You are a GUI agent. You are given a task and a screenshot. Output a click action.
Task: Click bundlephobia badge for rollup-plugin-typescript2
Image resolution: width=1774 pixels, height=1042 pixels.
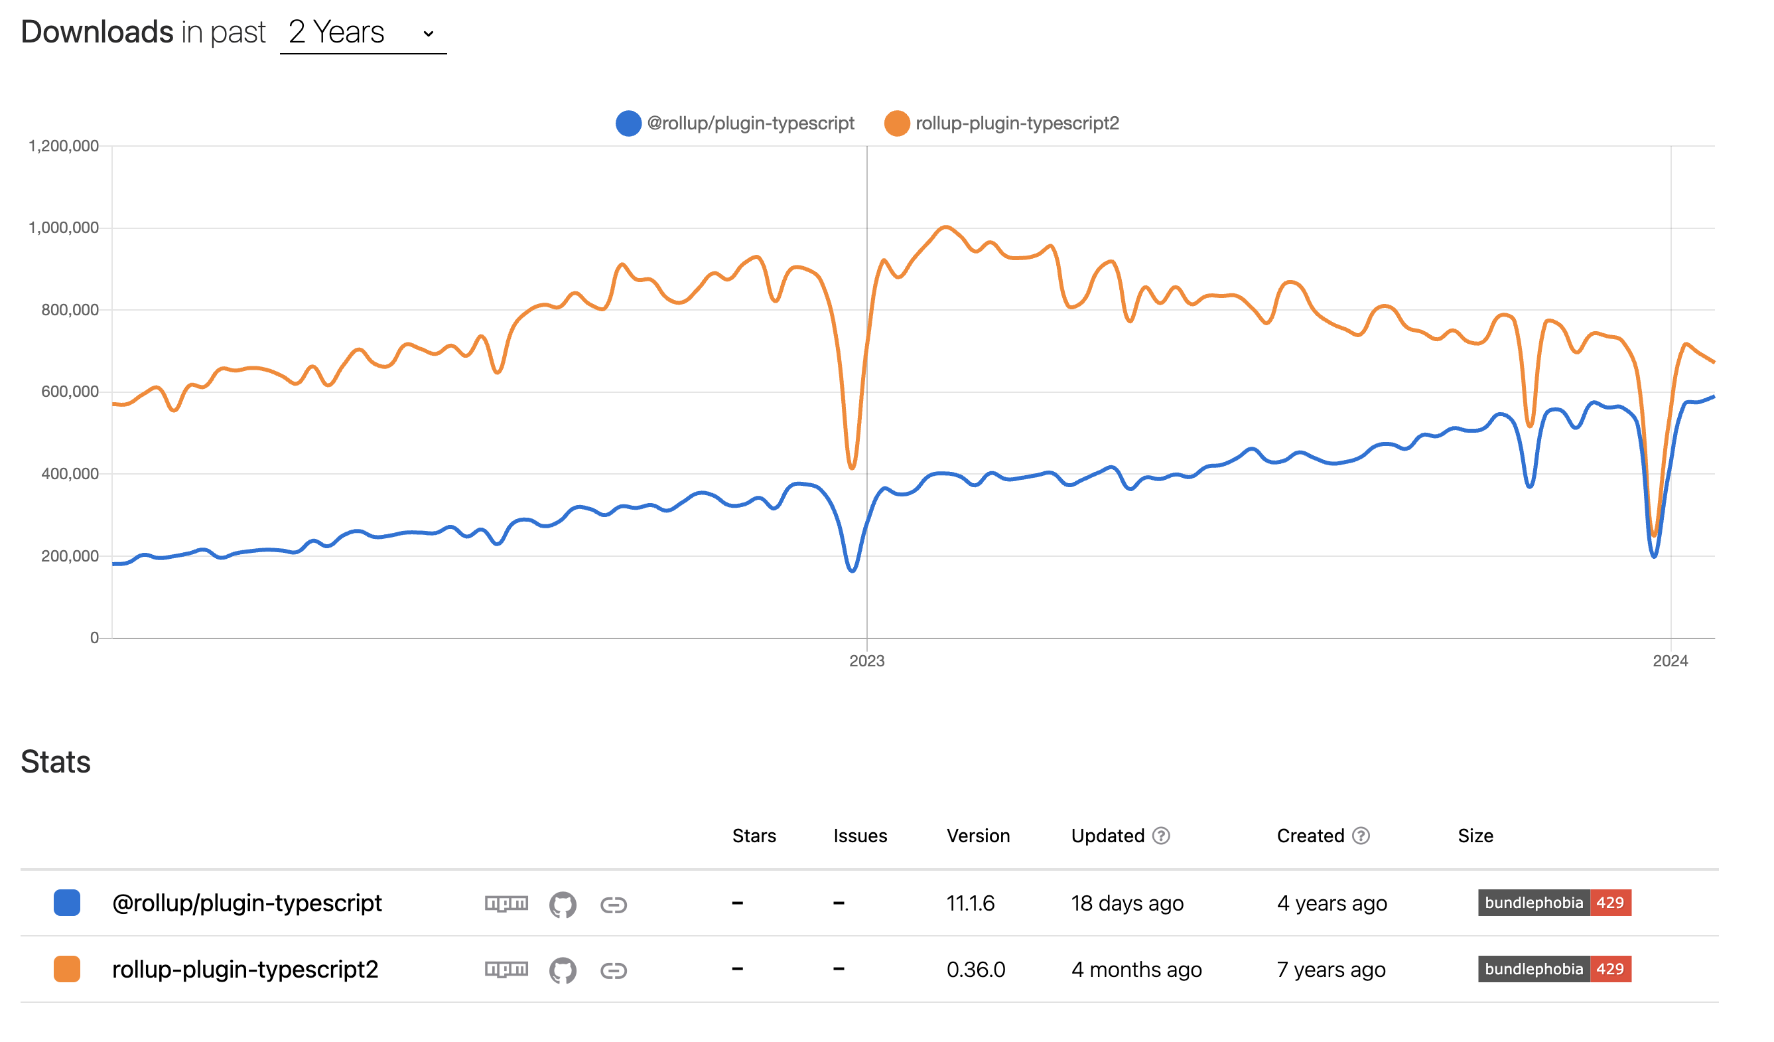click(1554, 969)
